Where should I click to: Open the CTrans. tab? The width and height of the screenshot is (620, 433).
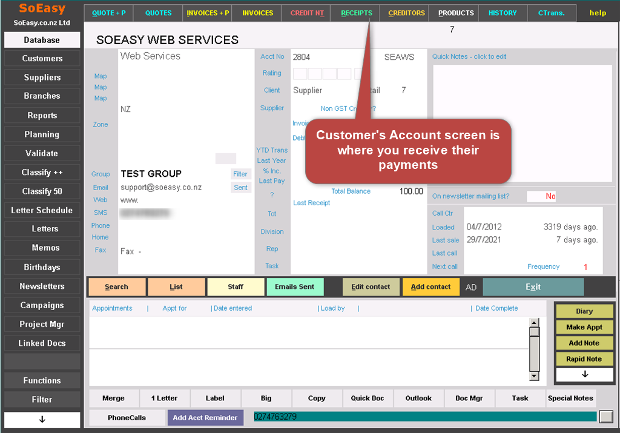[x=551, y=13]
